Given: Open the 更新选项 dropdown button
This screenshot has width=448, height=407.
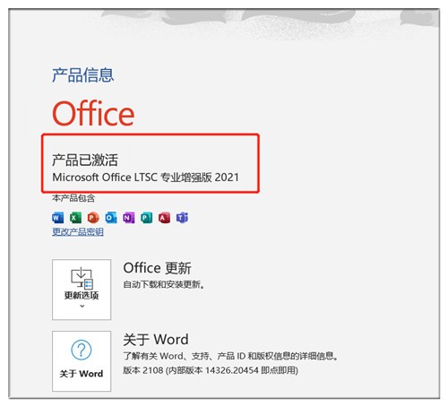Looking at the screenshot, I should [82, 290].
